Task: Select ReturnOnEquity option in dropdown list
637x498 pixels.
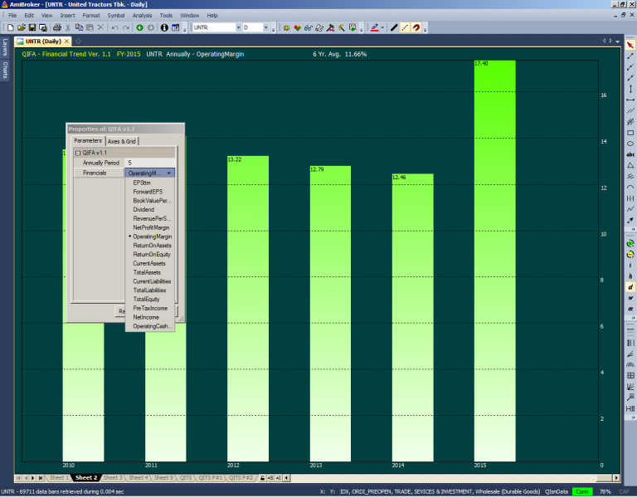Action: [152, 254]
